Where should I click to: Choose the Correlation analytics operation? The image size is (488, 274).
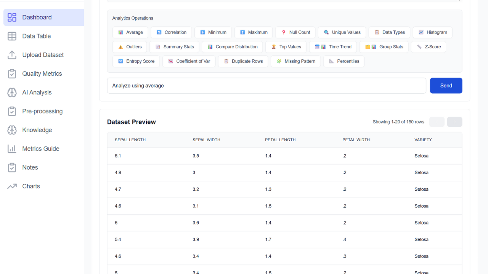(171, 32)
